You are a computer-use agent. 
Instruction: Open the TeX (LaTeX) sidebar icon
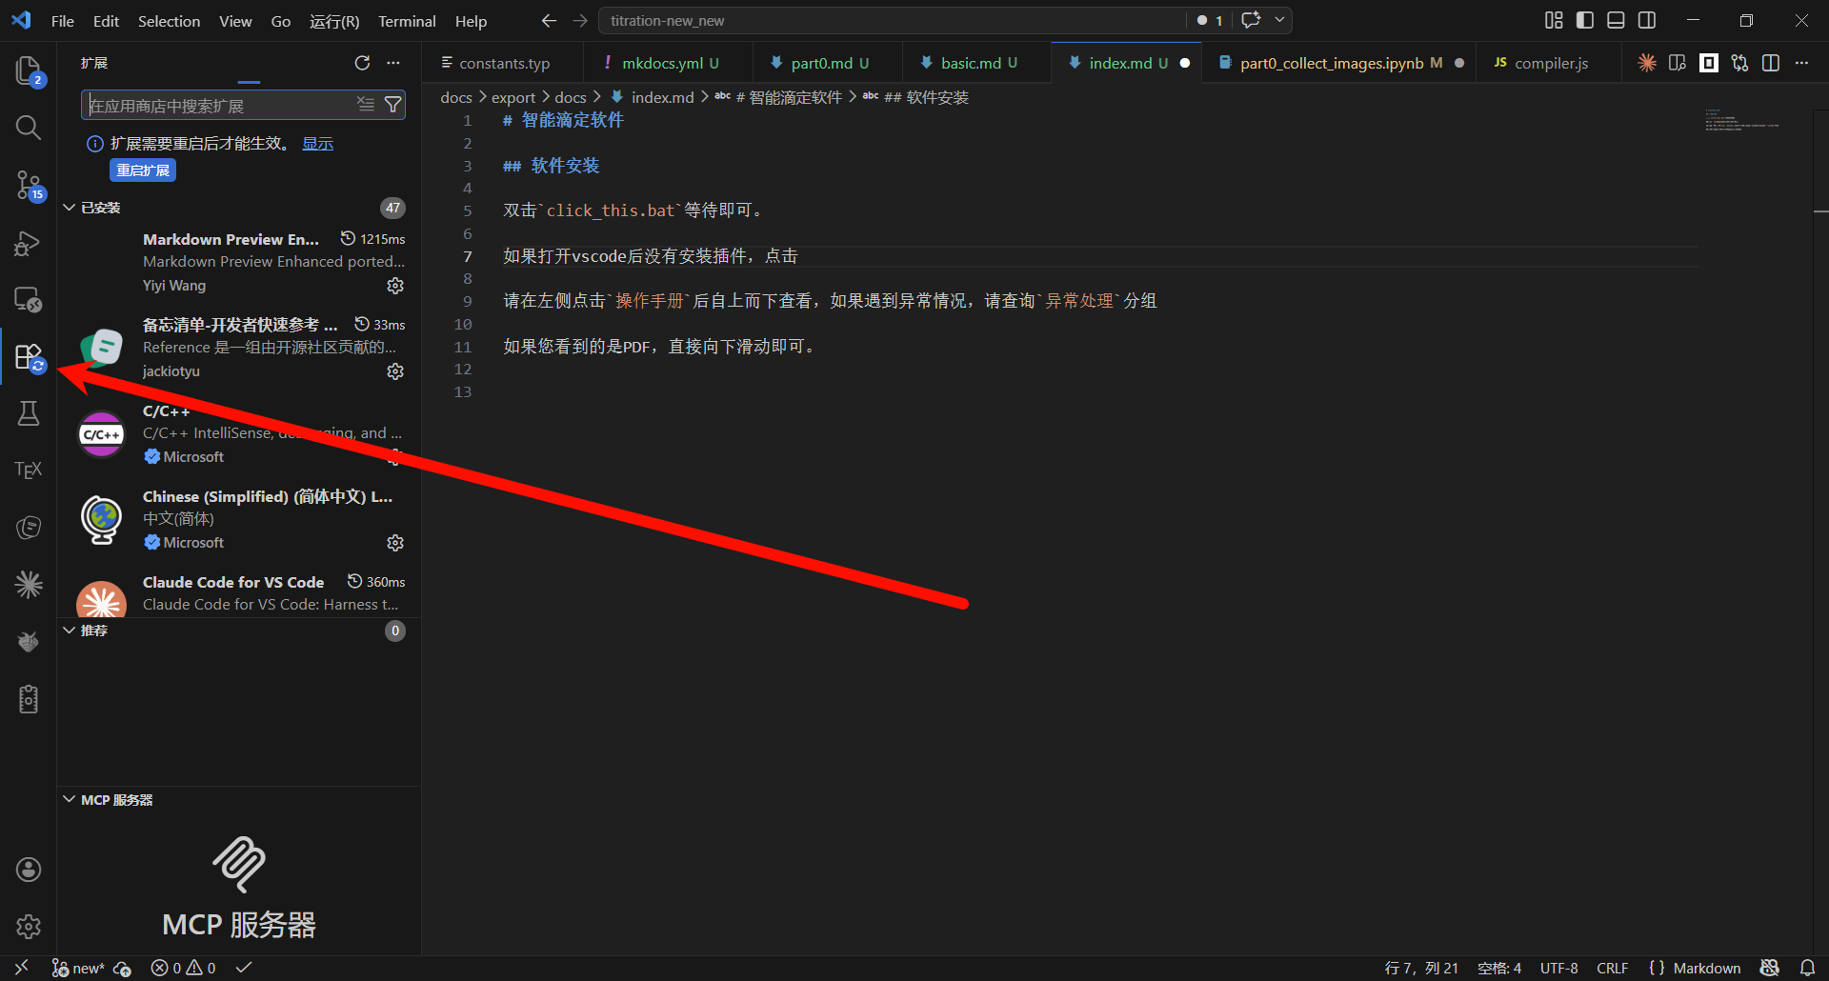click(x=29, y=470)
